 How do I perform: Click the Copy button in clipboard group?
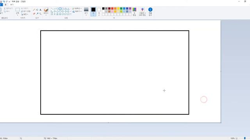click(7, 11)
